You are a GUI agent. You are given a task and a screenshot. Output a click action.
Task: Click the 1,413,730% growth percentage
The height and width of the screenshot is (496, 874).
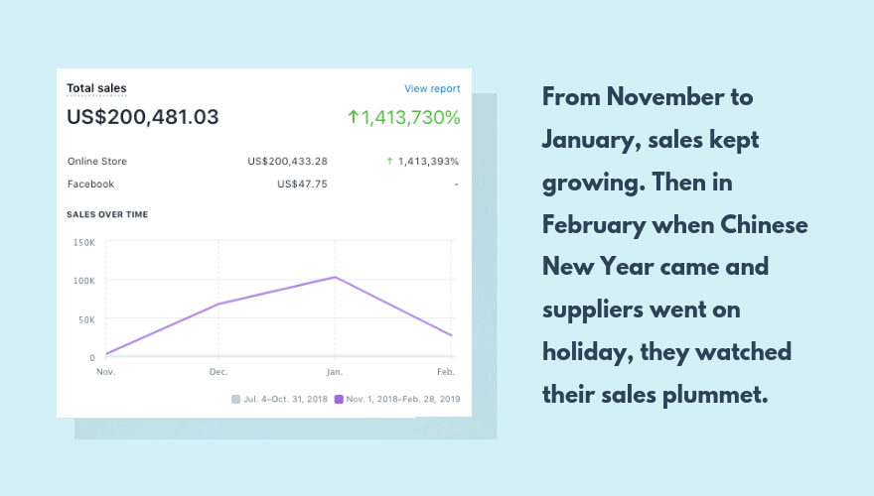click(410, 117)
